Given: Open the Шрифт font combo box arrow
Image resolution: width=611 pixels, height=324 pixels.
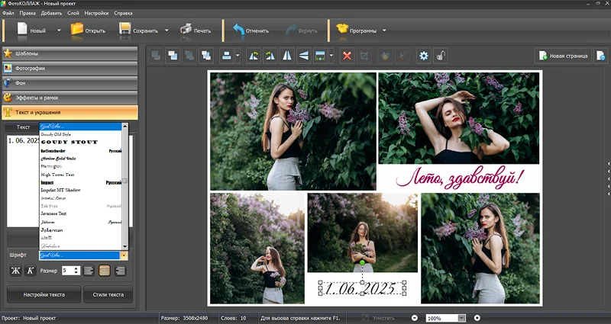Looking at the screenshot, I should [124, 255].
